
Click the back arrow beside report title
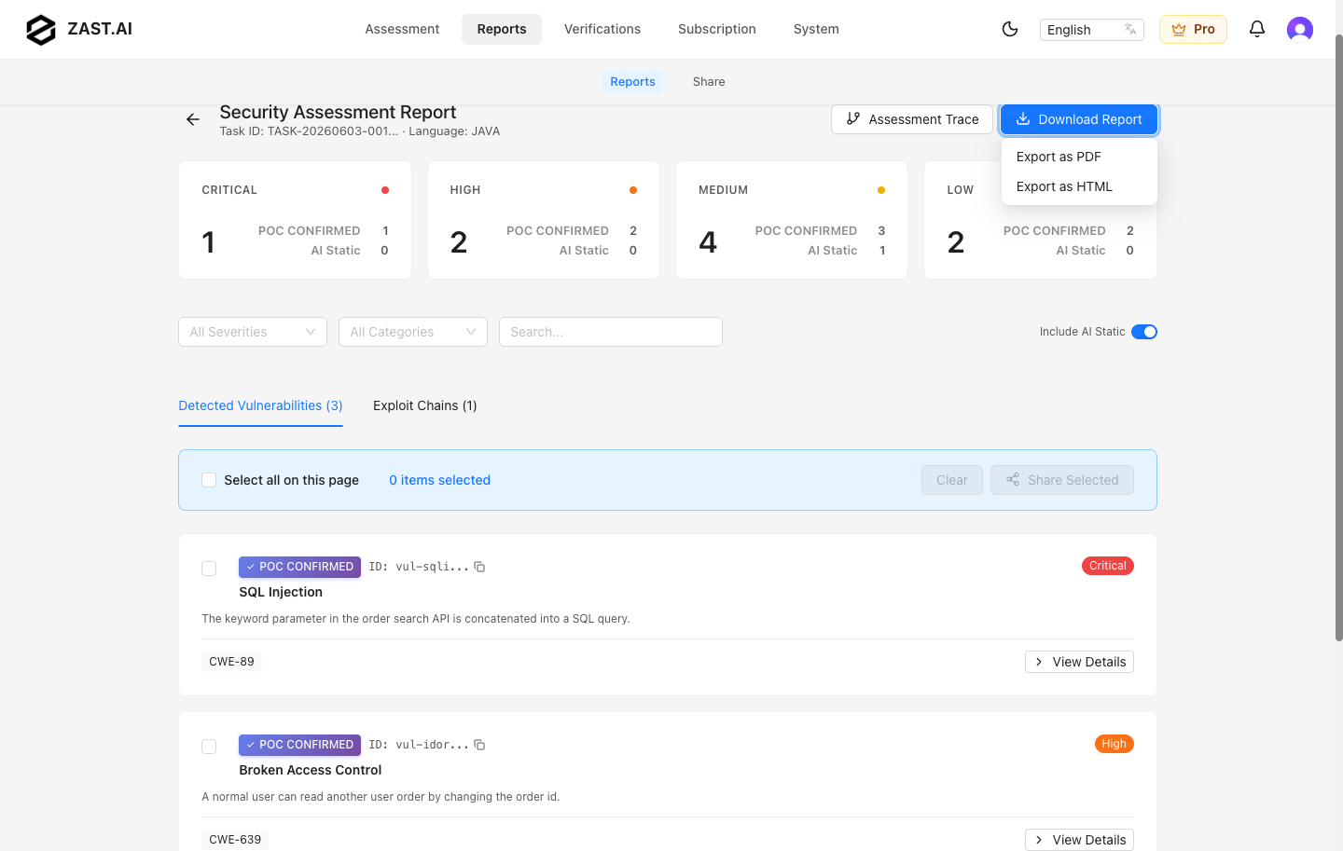tap(193, 119)
